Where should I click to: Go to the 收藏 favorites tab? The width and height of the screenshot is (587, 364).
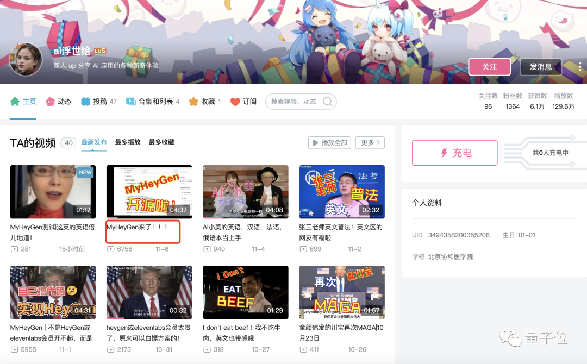(204, 102)
